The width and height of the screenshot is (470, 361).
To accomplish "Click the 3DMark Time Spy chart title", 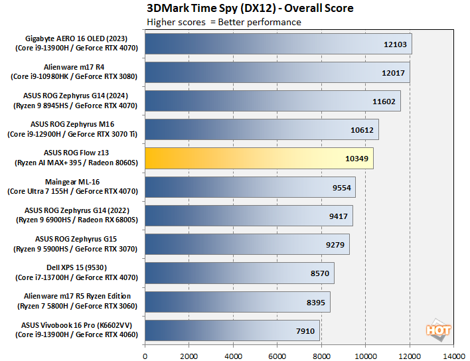I will (x=250, y=8).
